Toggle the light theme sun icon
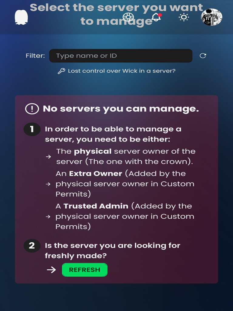 tap(184, 17)
